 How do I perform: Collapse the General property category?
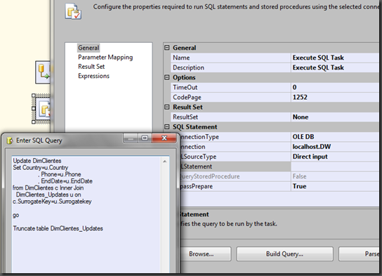coord(167,48)
